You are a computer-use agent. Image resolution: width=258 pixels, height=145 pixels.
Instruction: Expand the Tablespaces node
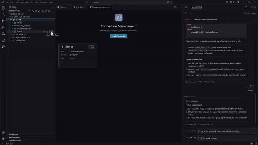[11, 41]
